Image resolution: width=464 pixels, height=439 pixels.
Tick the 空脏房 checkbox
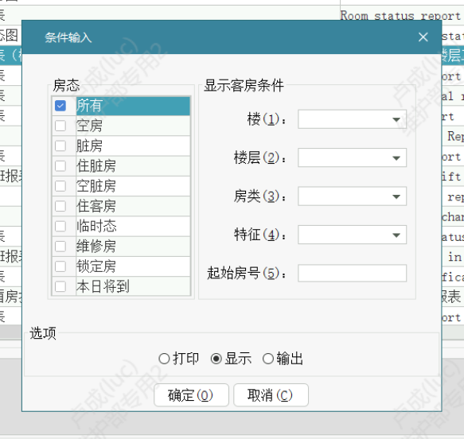point(60,186)
